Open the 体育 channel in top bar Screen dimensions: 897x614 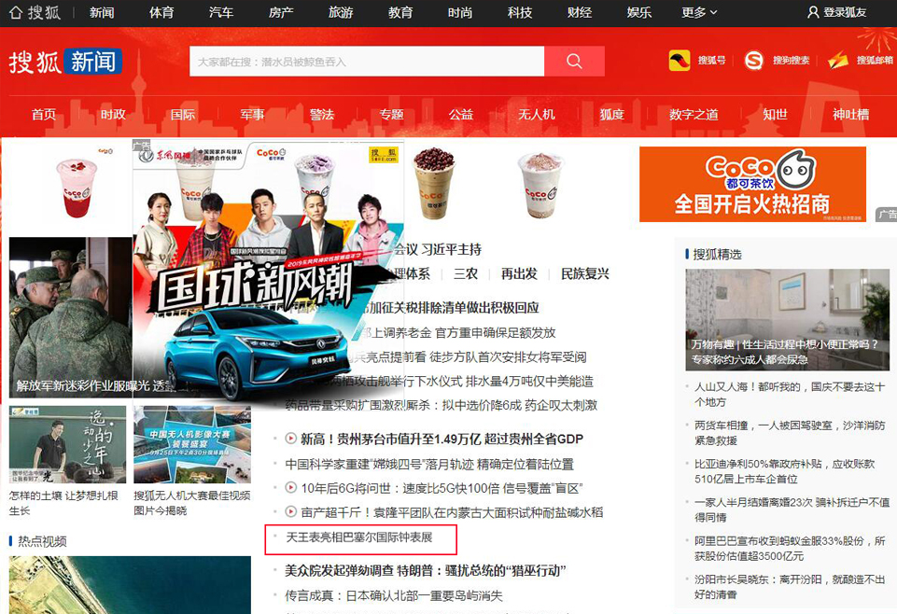tap(161, 12)
